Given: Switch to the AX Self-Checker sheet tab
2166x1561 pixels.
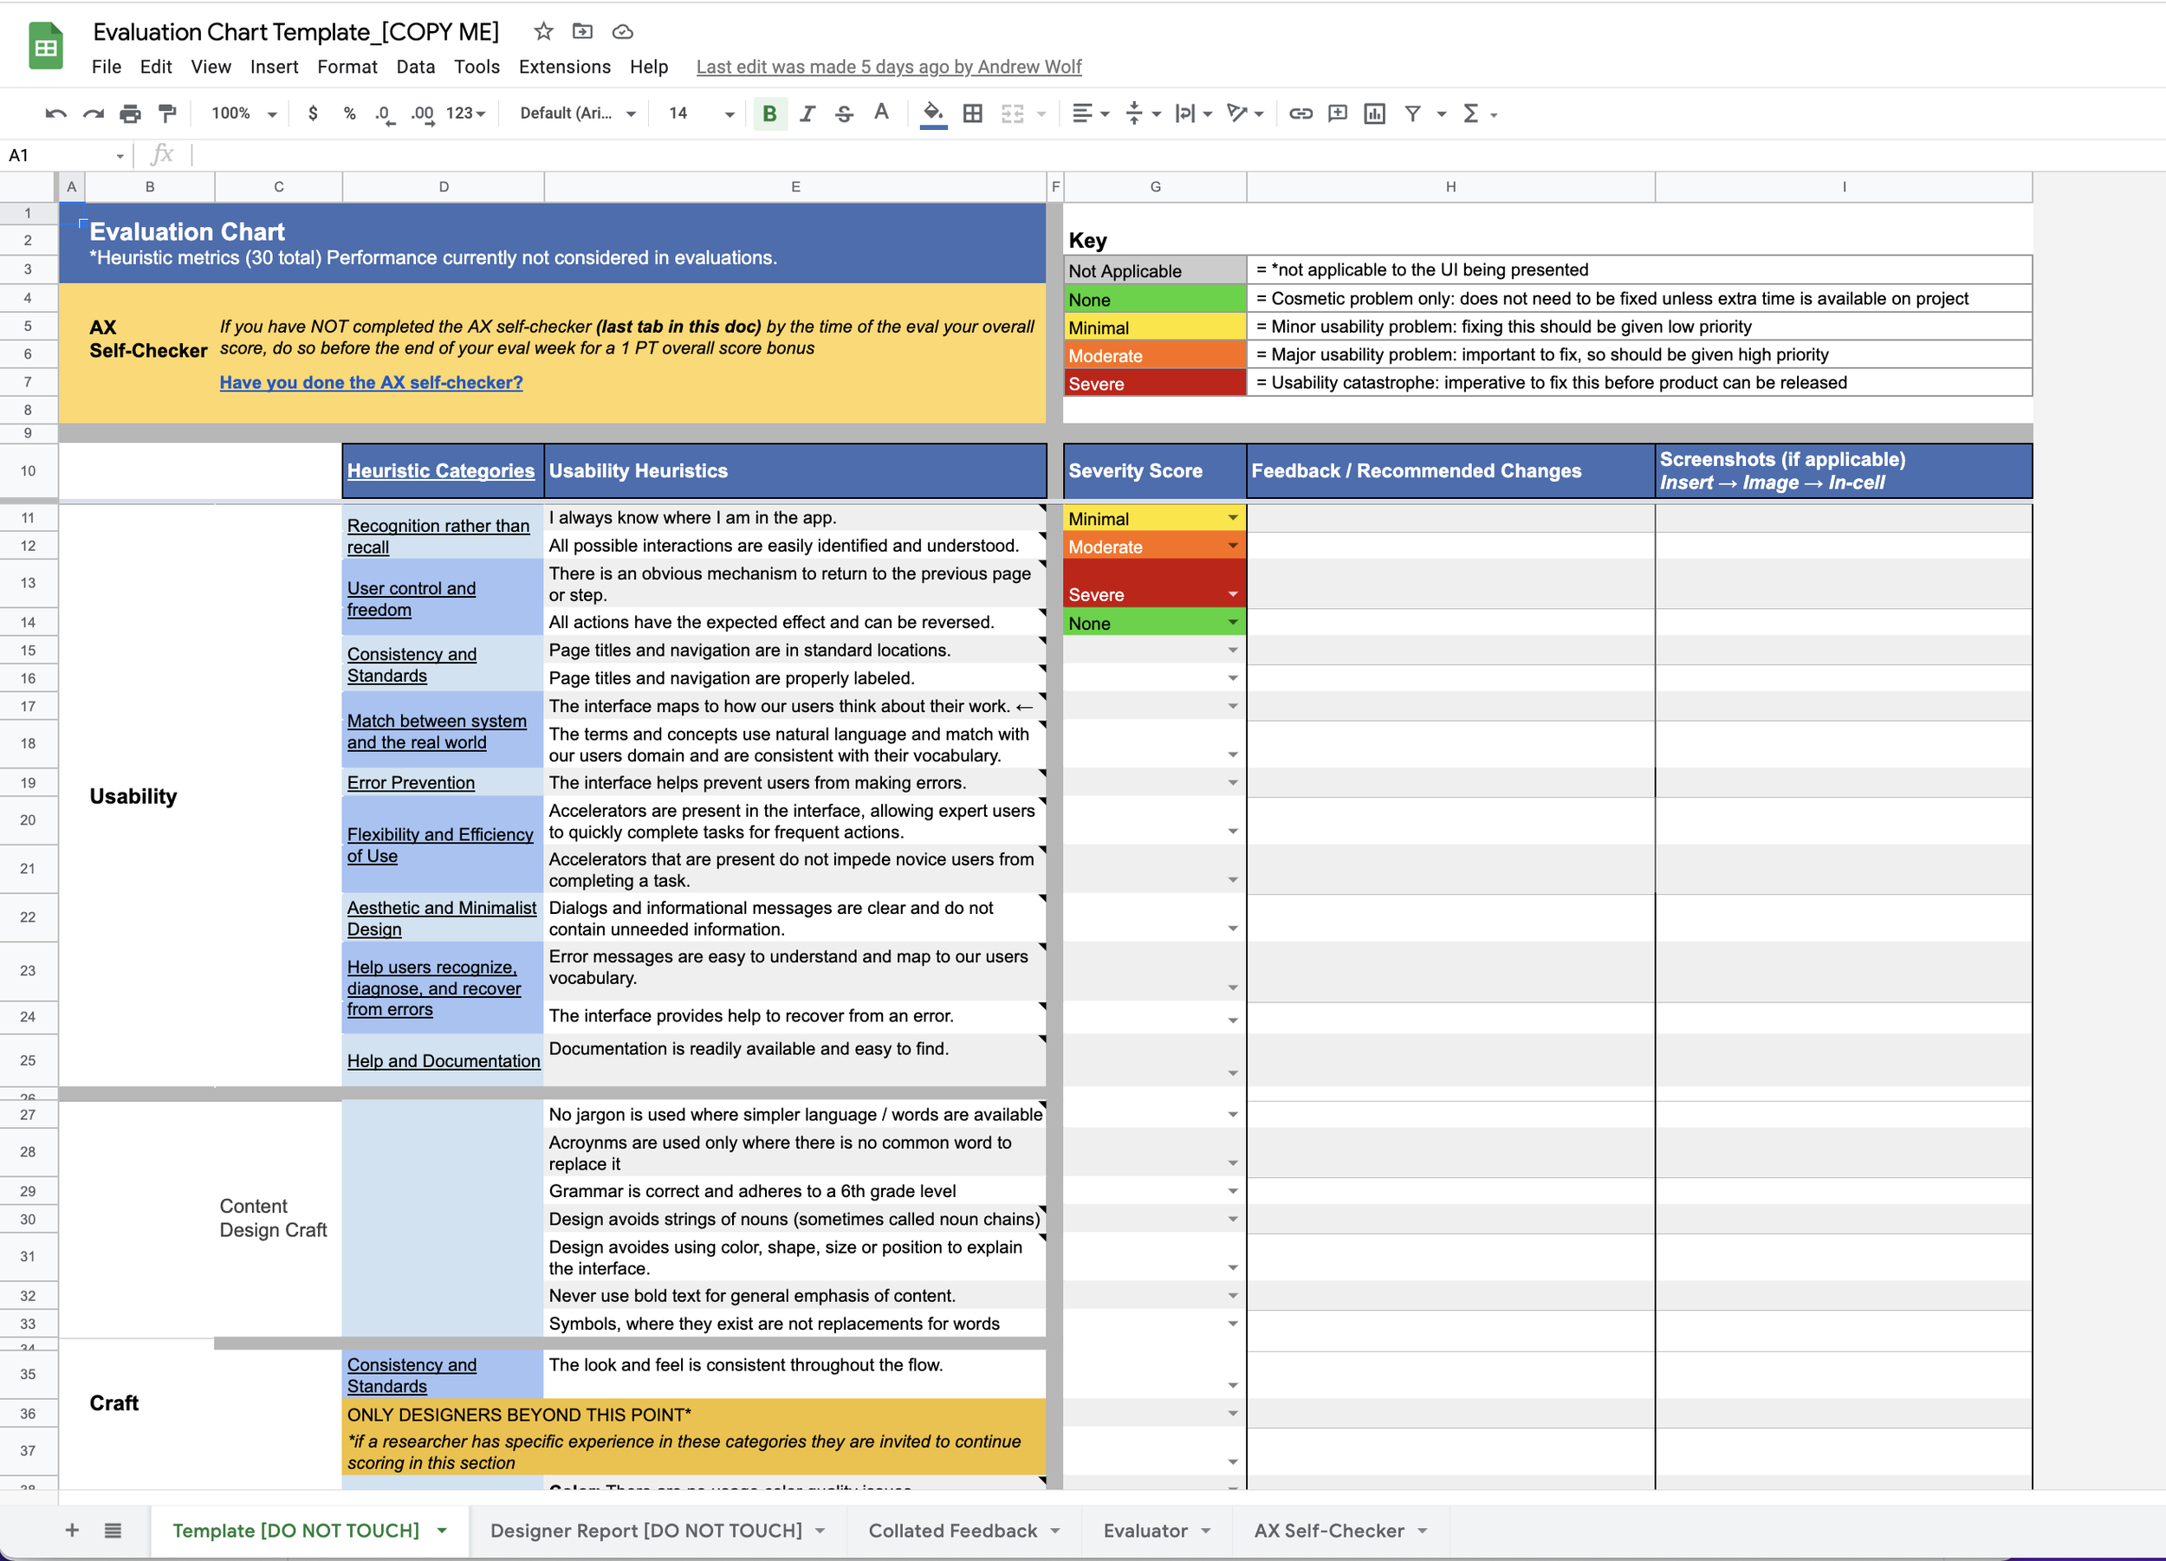Looking at the screenshot, I should pos(1327,1530).
